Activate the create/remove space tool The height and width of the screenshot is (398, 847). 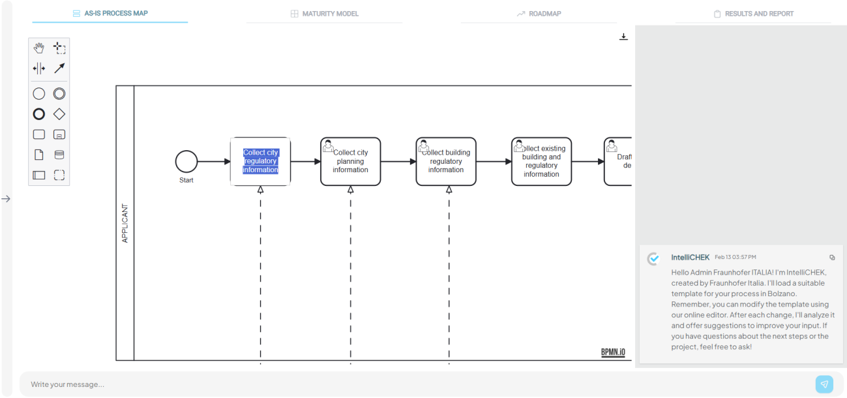tap(39, 68)
